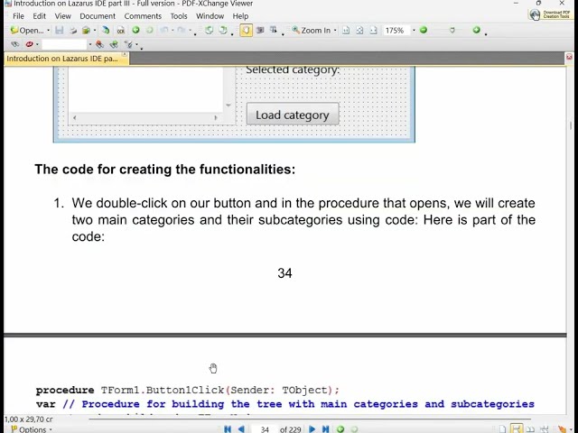
Task: Open the Options button in status bar
Action: pos(32,429)
